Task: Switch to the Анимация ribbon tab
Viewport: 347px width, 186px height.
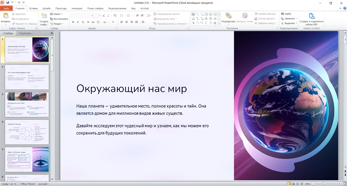Action: (x=77, y=8)
